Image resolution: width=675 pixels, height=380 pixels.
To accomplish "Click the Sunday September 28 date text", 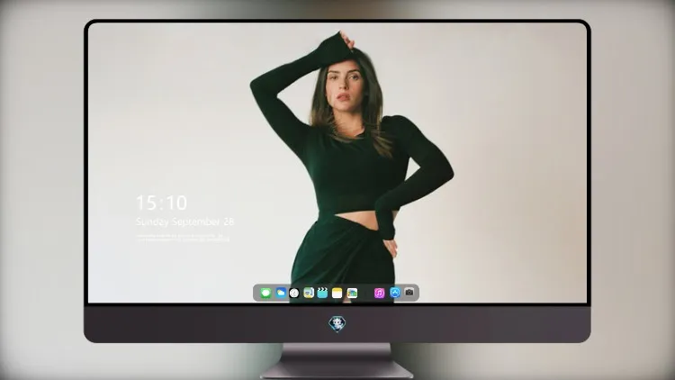I will pyautogui.click(x=184, y=222).
